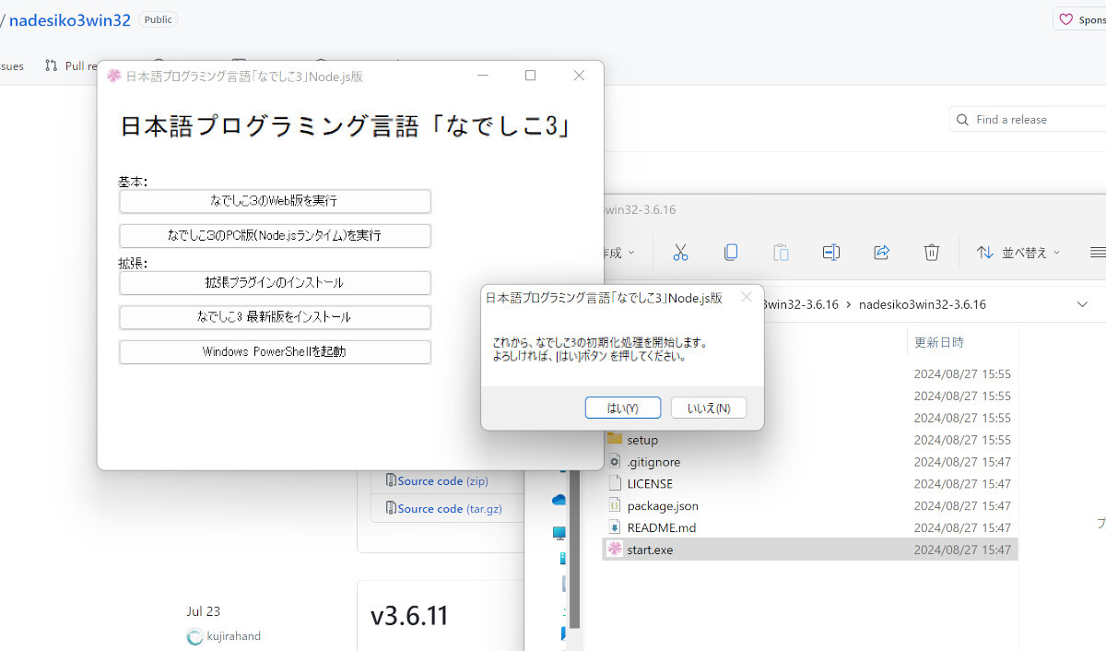Click the Share icon in Explorer toolbar
Viewport: 1106px width, 651px height.
click(881, 252)
